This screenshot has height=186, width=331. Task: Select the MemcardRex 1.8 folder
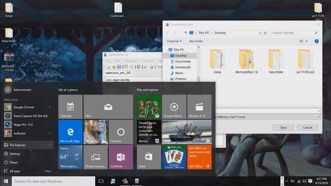(246, 61)
